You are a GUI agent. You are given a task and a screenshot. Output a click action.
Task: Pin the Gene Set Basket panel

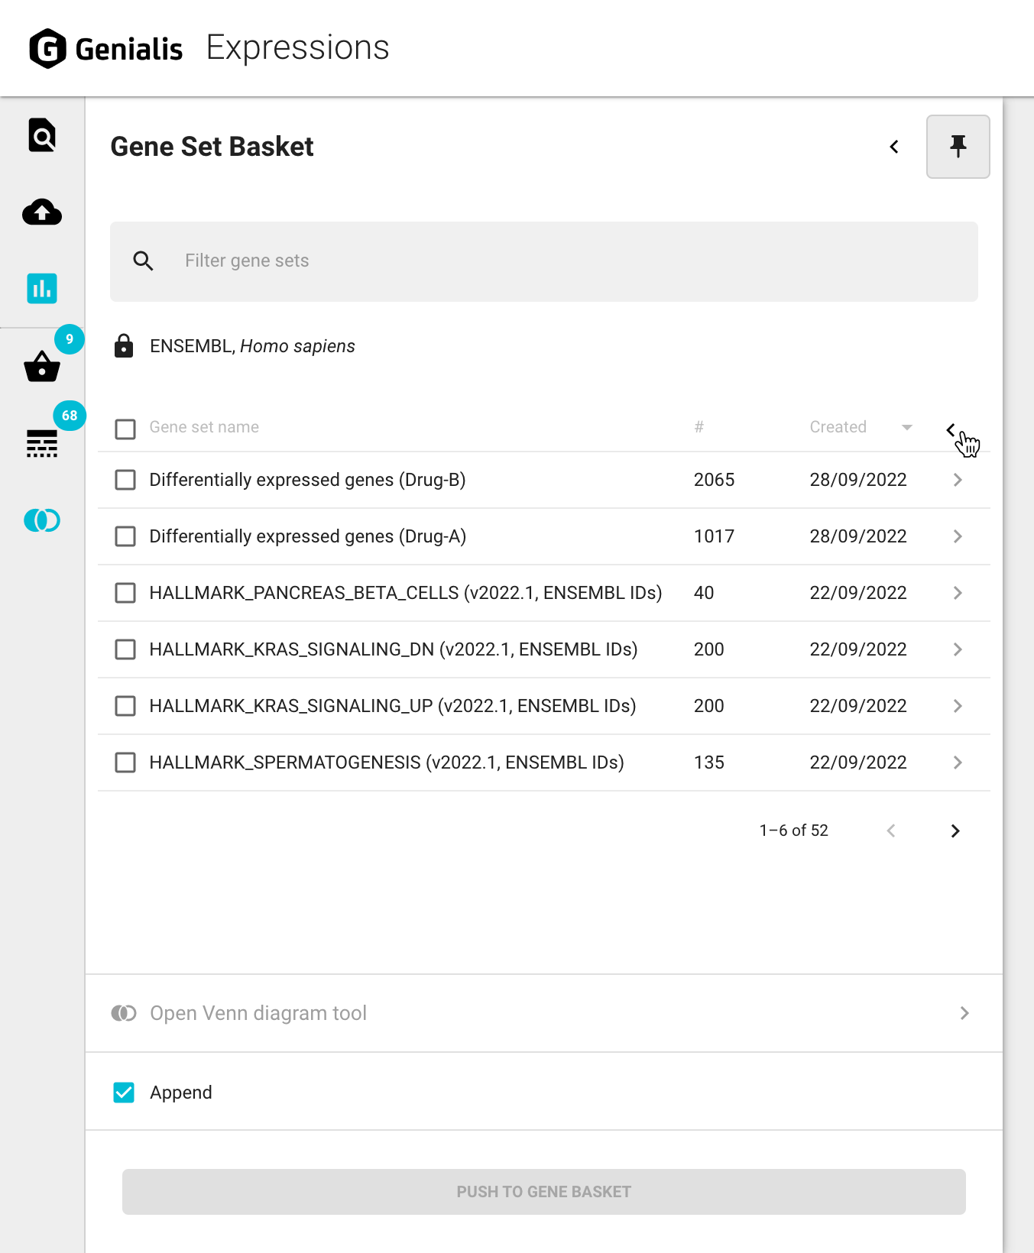pyautogui.click(x=958, y=147)
